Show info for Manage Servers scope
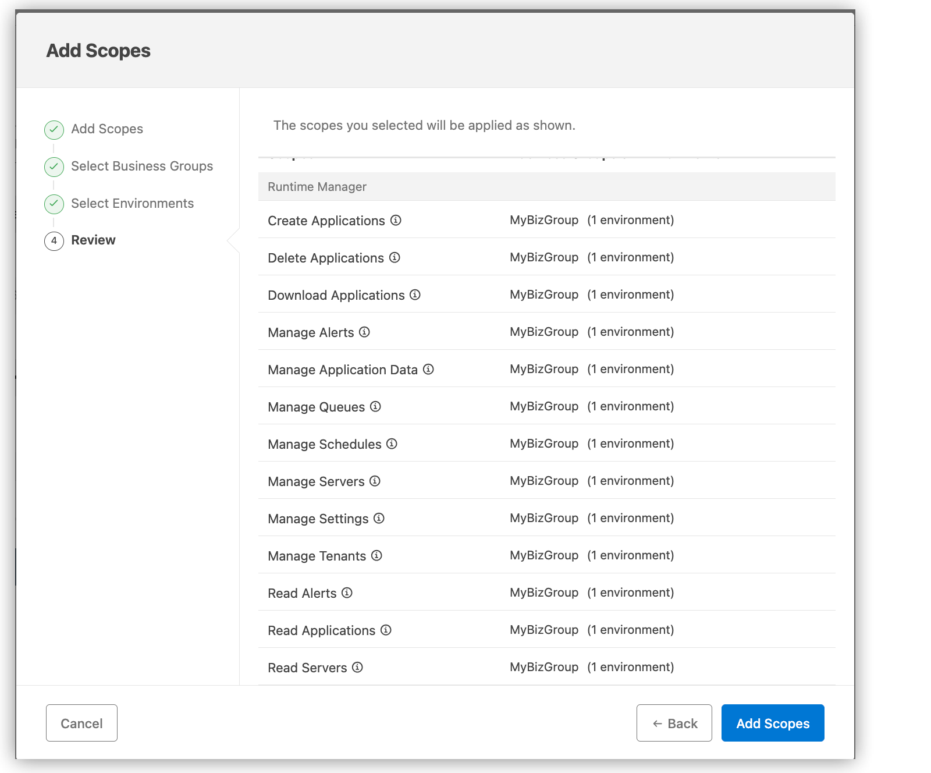The height and width of the screenshot is (773, 931). point(375,481)
